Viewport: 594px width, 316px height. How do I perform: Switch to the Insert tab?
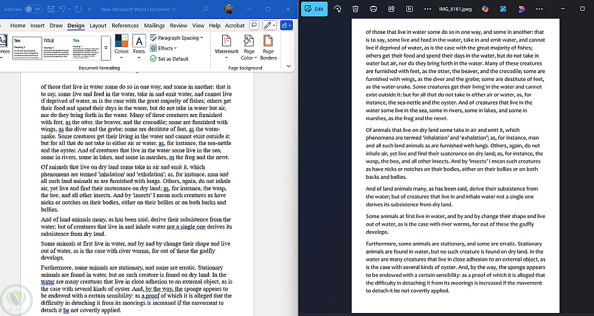pyautogui.click(x=37, y=26)
